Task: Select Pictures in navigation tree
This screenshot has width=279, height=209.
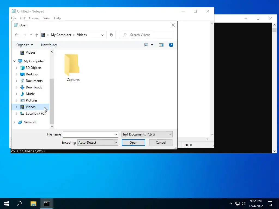Action: (x=32, y=100)
